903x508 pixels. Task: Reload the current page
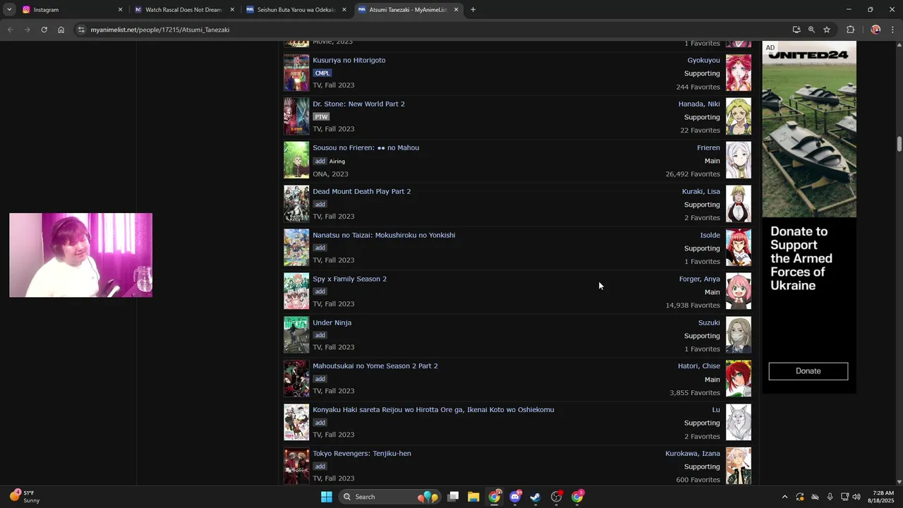[x=44, y=30]
